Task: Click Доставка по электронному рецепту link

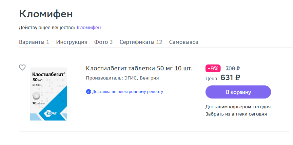Action: pyautogui.click(x=127, y=92)
